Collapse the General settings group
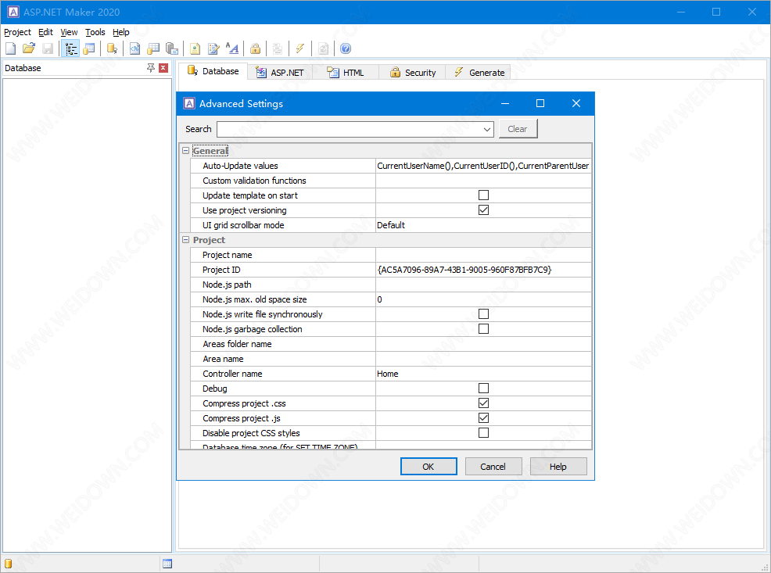This screenshot has height=573, width=771. [x=185, y=151]
